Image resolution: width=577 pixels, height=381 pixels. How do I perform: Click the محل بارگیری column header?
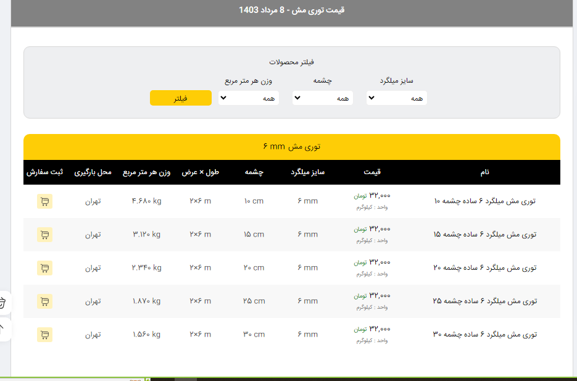pyautogui.click(x=93, y=172)
